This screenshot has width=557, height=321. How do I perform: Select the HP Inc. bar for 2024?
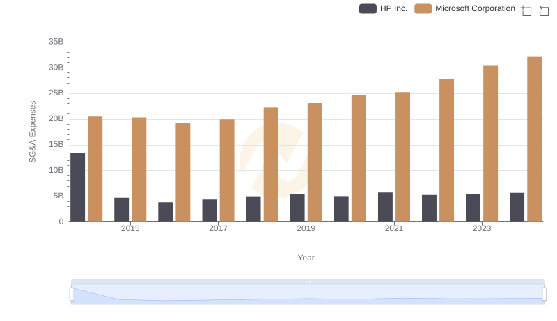click(x=517, y=208)
